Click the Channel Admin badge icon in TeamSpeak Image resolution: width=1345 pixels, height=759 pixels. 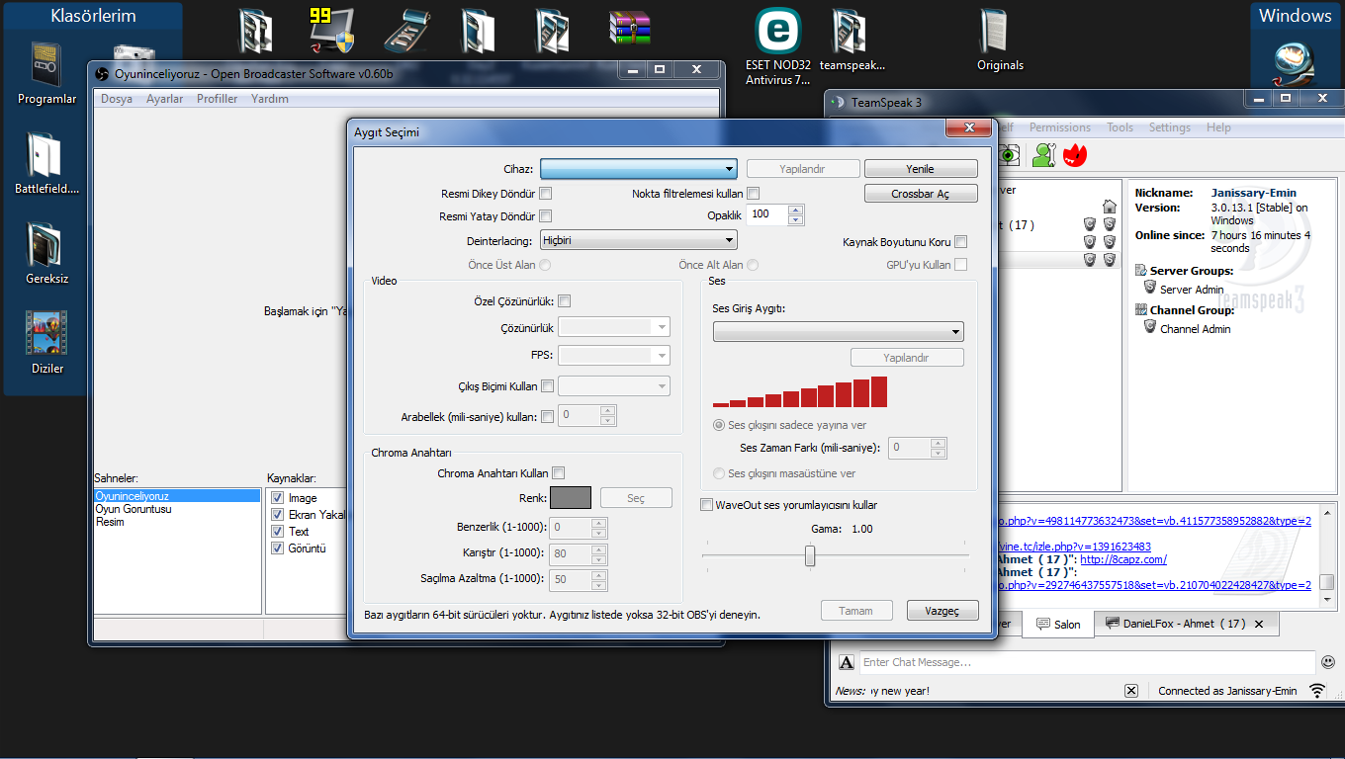pyautogui.click(x=1150, y=327)
